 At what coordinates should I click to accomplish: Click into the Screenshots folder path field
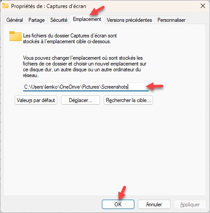pos(86,87)
